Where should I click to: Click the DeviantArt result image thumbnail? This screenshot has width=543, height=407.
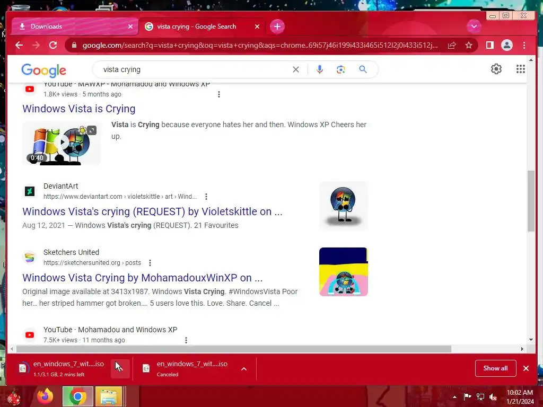click(344, 206)
